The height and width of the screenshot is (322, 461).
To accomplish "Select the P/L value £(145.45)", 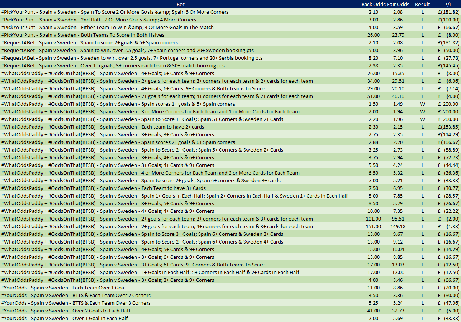I will click(x=448, y=65).
